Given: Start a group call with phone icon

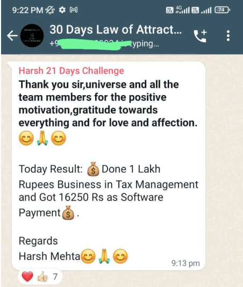Looking at the screenshot, I should [x=200, y=35].
